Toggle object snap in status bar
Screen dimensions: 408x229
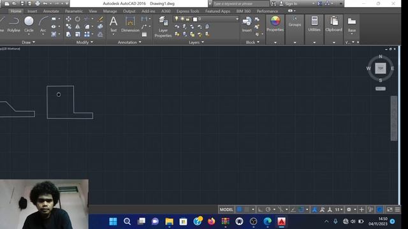pyautogui.click(x=301, y=209)
